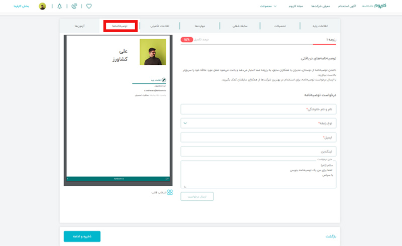Click the profile photo in resume preview
The height and width of the screenshot is (246, 402).
(153, 52)
